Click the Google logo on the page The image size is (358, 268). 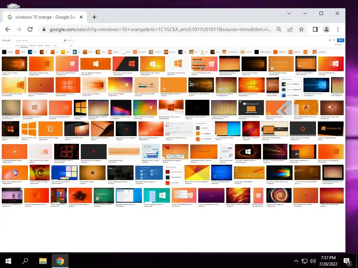pos(6,40)
